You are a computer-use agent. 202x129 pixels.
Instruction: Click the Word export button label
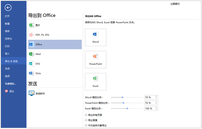95,42
